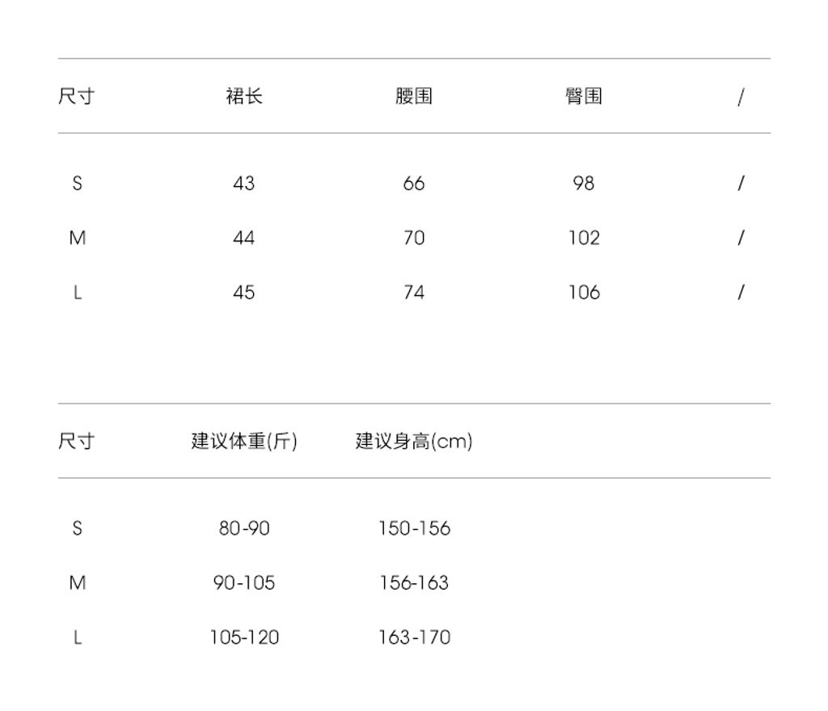This screenshot has width=828, height=711.
Task: Click the 臀围 column header
Action: point(583,97)
